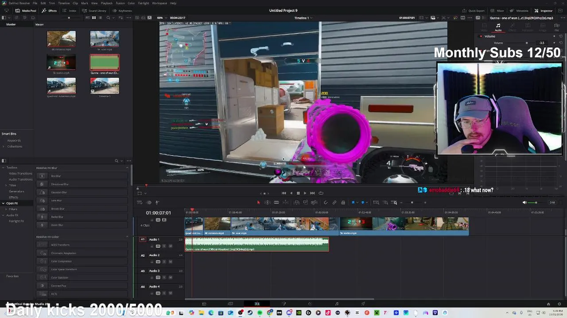The height and width of the screenshot is (318, 567).
Task: Solo the Audio 3 track
Action: [164, 277]
